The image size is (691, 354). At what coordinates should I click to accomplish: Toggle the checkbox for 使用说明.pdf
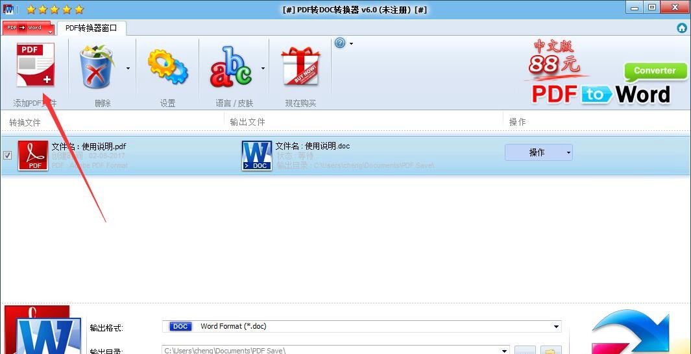[x=8, y=156]
